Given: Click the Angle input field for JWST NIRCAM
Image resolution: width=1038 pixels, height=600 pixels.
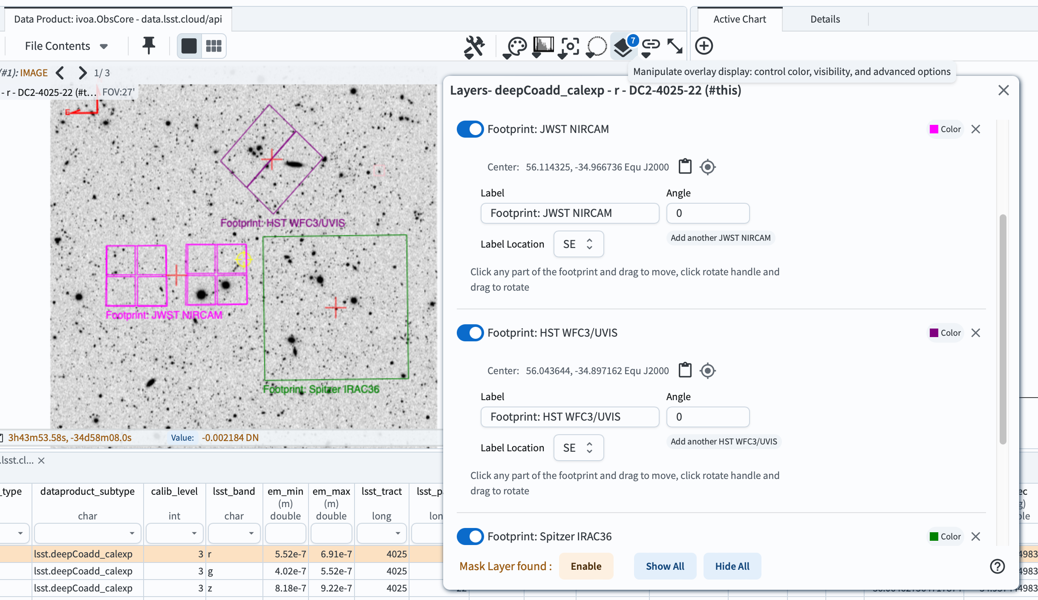Looking at the screenshot, I should pos(707,213).
